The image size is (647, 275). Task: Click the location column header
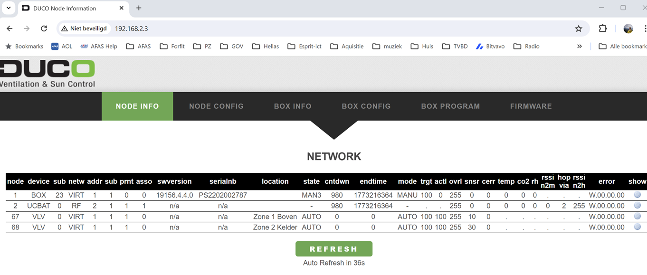tap(275, 181)
